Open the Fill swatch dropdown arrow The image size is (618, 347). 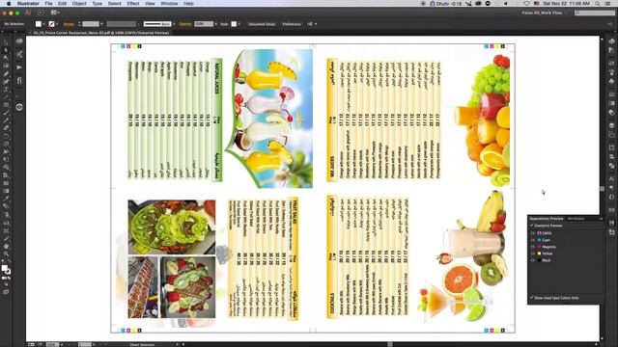[x=44, y=24]
